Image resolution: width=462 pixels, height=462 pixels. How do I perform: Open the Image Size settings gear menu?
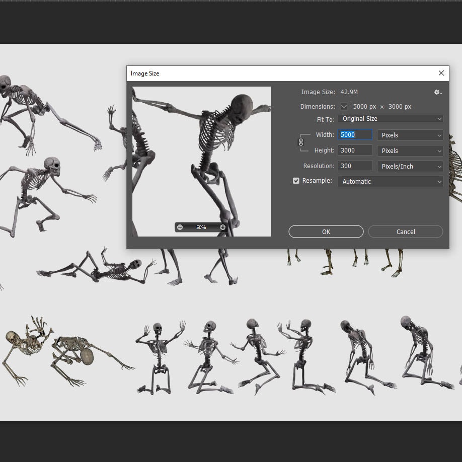pos(437,92)
